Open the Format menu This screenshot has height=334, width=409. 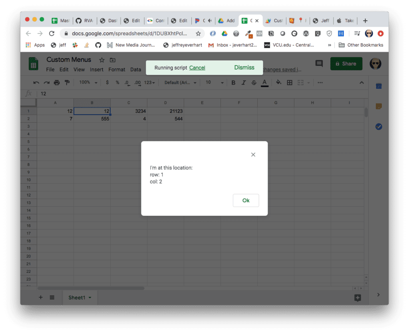tap(117, 69)
